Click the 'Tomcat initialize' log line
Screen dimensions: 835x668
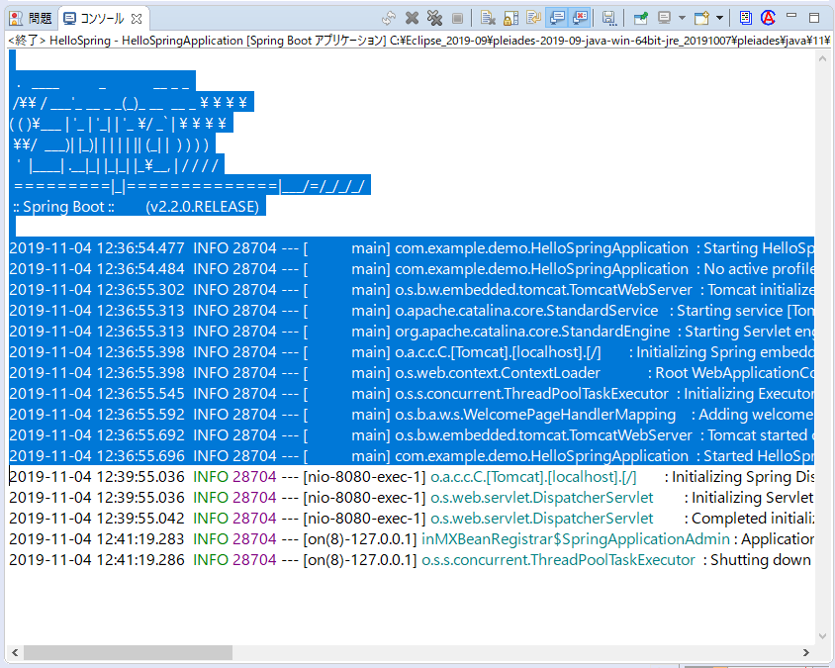412,290
